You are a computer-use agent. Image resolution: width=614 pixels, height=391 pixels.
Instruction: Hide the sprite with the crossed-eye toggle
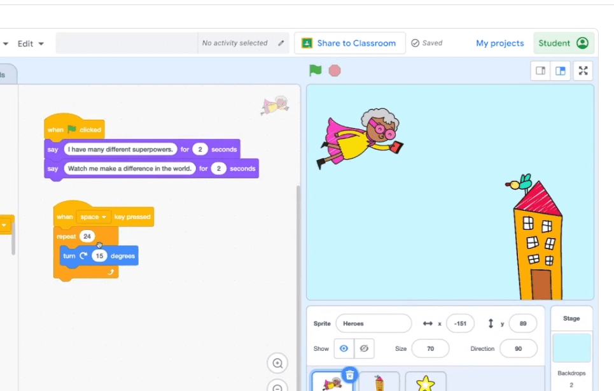(363, 348)
